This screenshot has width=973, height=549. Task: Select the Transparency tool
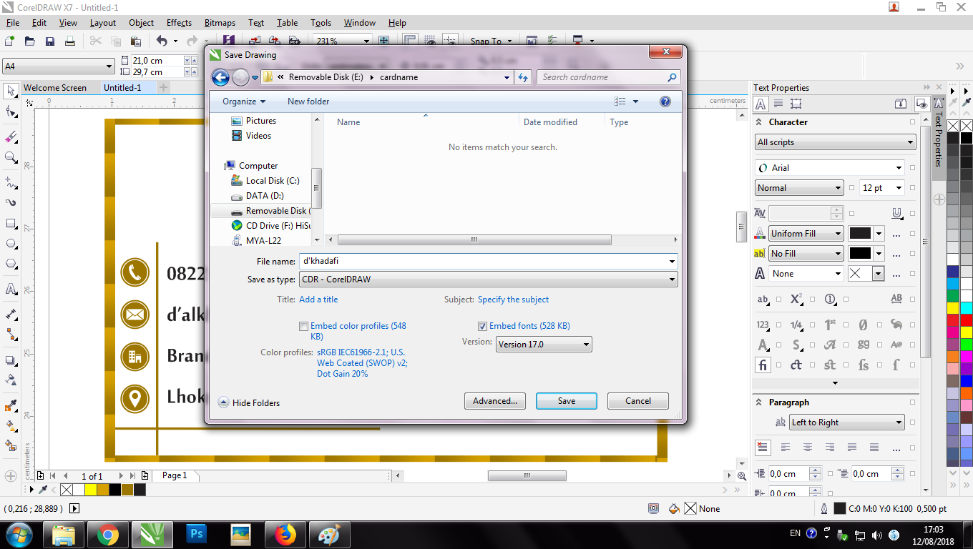[11, 380]
